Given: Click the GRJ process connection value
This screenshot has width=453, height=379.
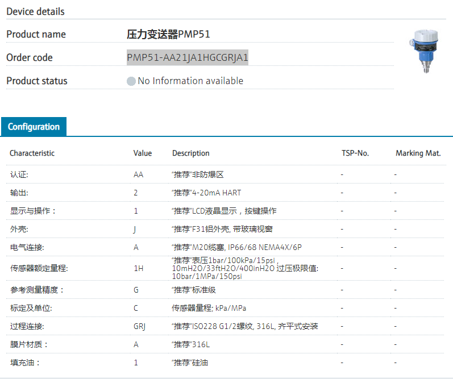Looking at the screenshot, I should [x=140, y=326].
